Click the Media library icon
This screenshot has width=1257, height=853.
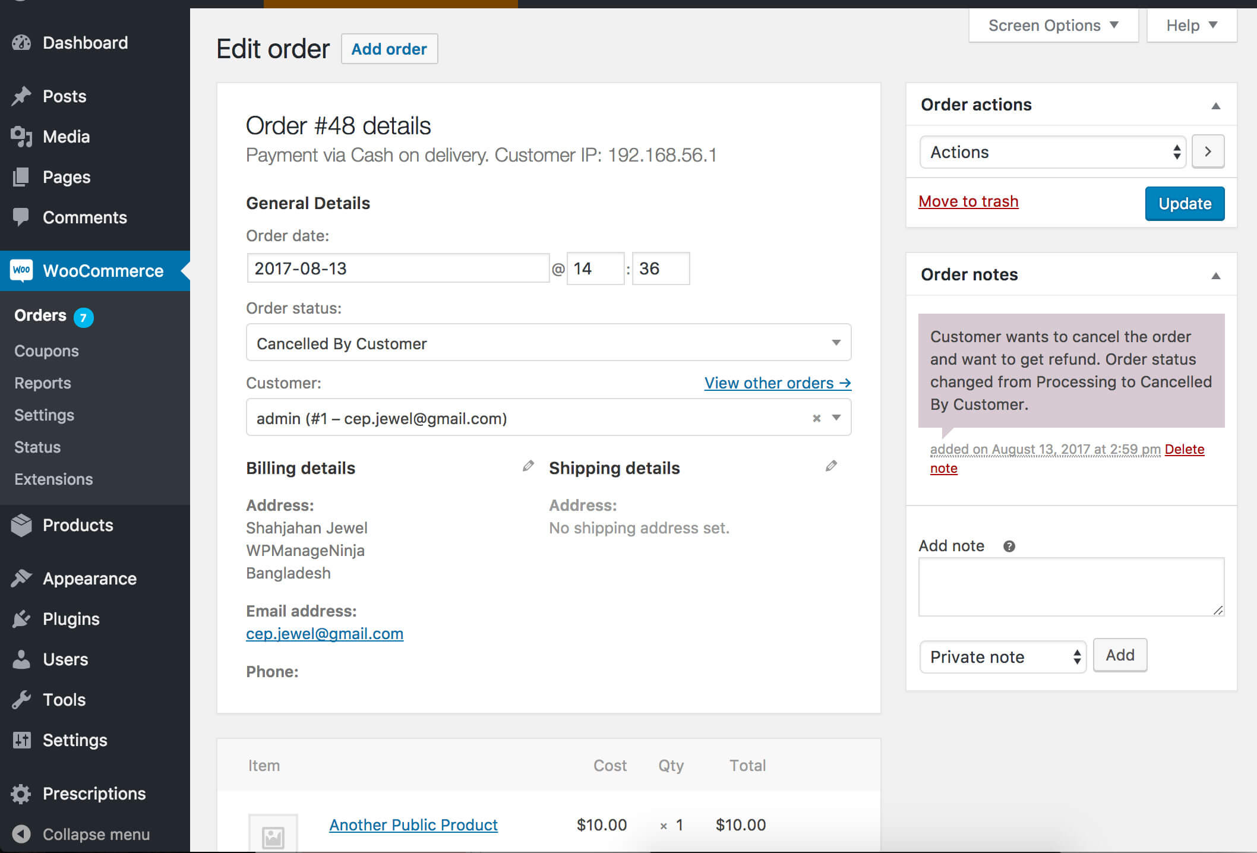[x=21, y=137]
